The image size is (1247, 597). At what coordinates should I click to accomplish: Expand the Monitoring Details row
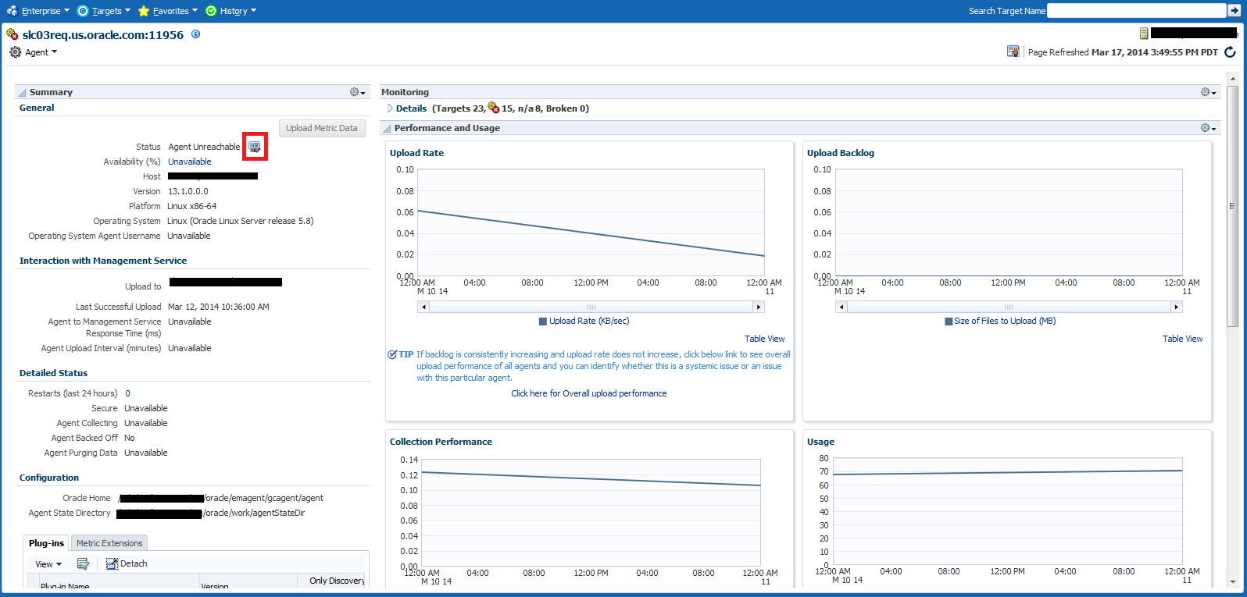click(x=390, y=108)
